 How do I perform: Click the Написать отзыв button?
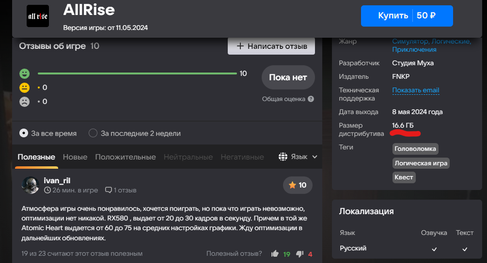click(x=271, y=46)
